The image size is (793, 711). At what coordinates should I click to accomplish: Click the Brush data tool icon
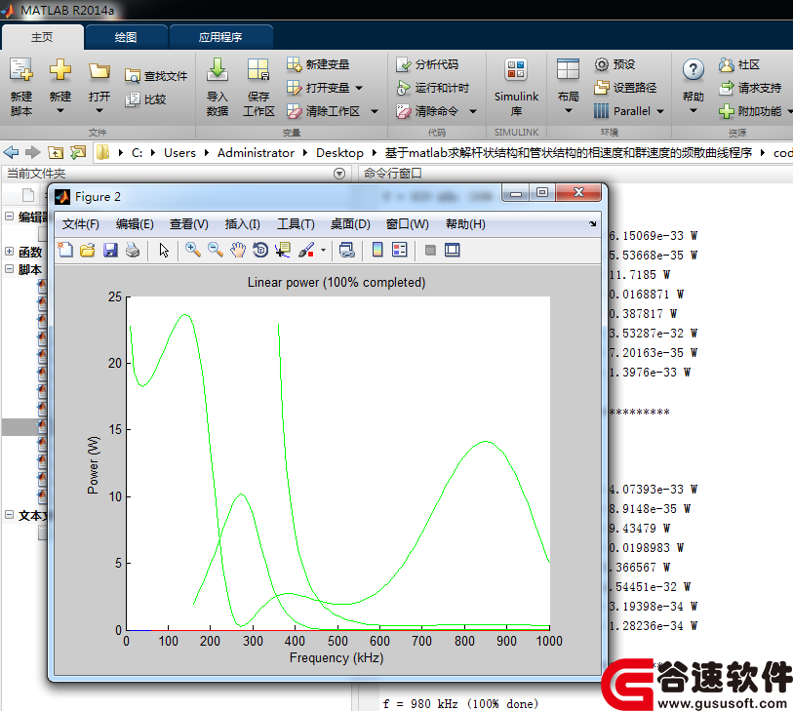pyautogui.click(x=306, y=250)
